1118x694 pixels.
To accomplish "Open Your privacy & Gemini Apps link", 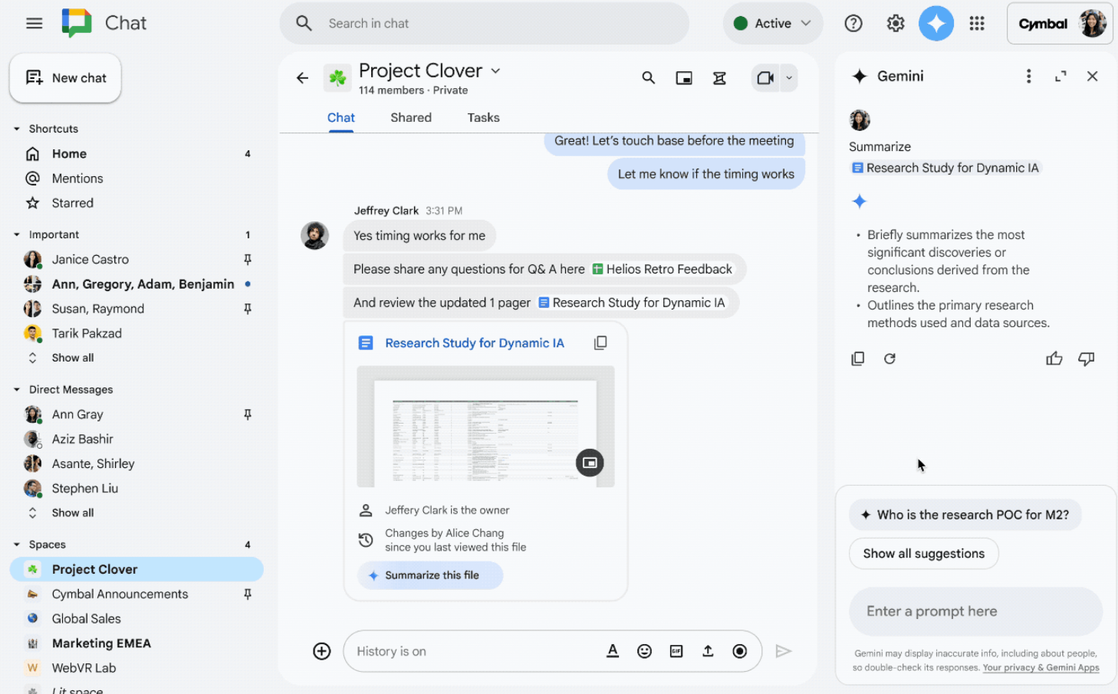I will (x=1041, y=668).
